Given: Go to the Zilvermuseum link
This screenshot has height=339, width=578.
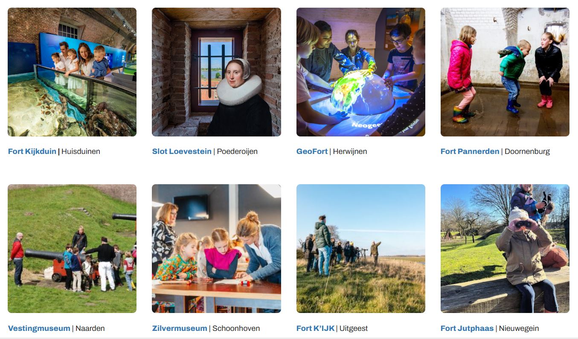Looking at the screenshot, I should (180, 328).
